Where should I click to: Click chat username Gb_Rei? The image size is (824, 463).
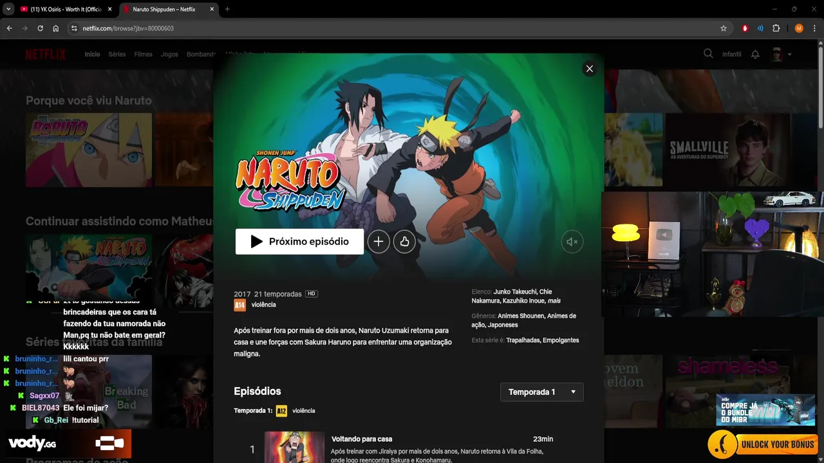pyautogui.click(x=56, y=420)
